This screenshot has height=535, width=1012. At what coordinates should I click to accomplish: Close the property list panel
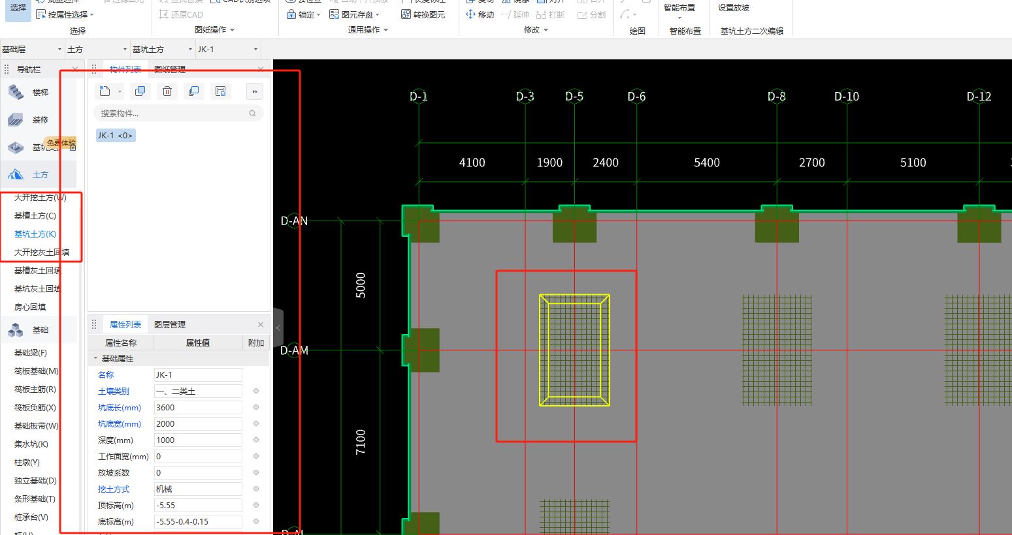point(261,324)
